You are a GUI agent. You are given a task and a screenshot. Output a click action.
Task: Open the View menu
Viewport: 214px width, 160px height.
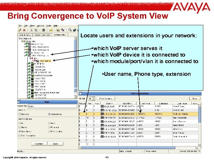tap(32, 26)
